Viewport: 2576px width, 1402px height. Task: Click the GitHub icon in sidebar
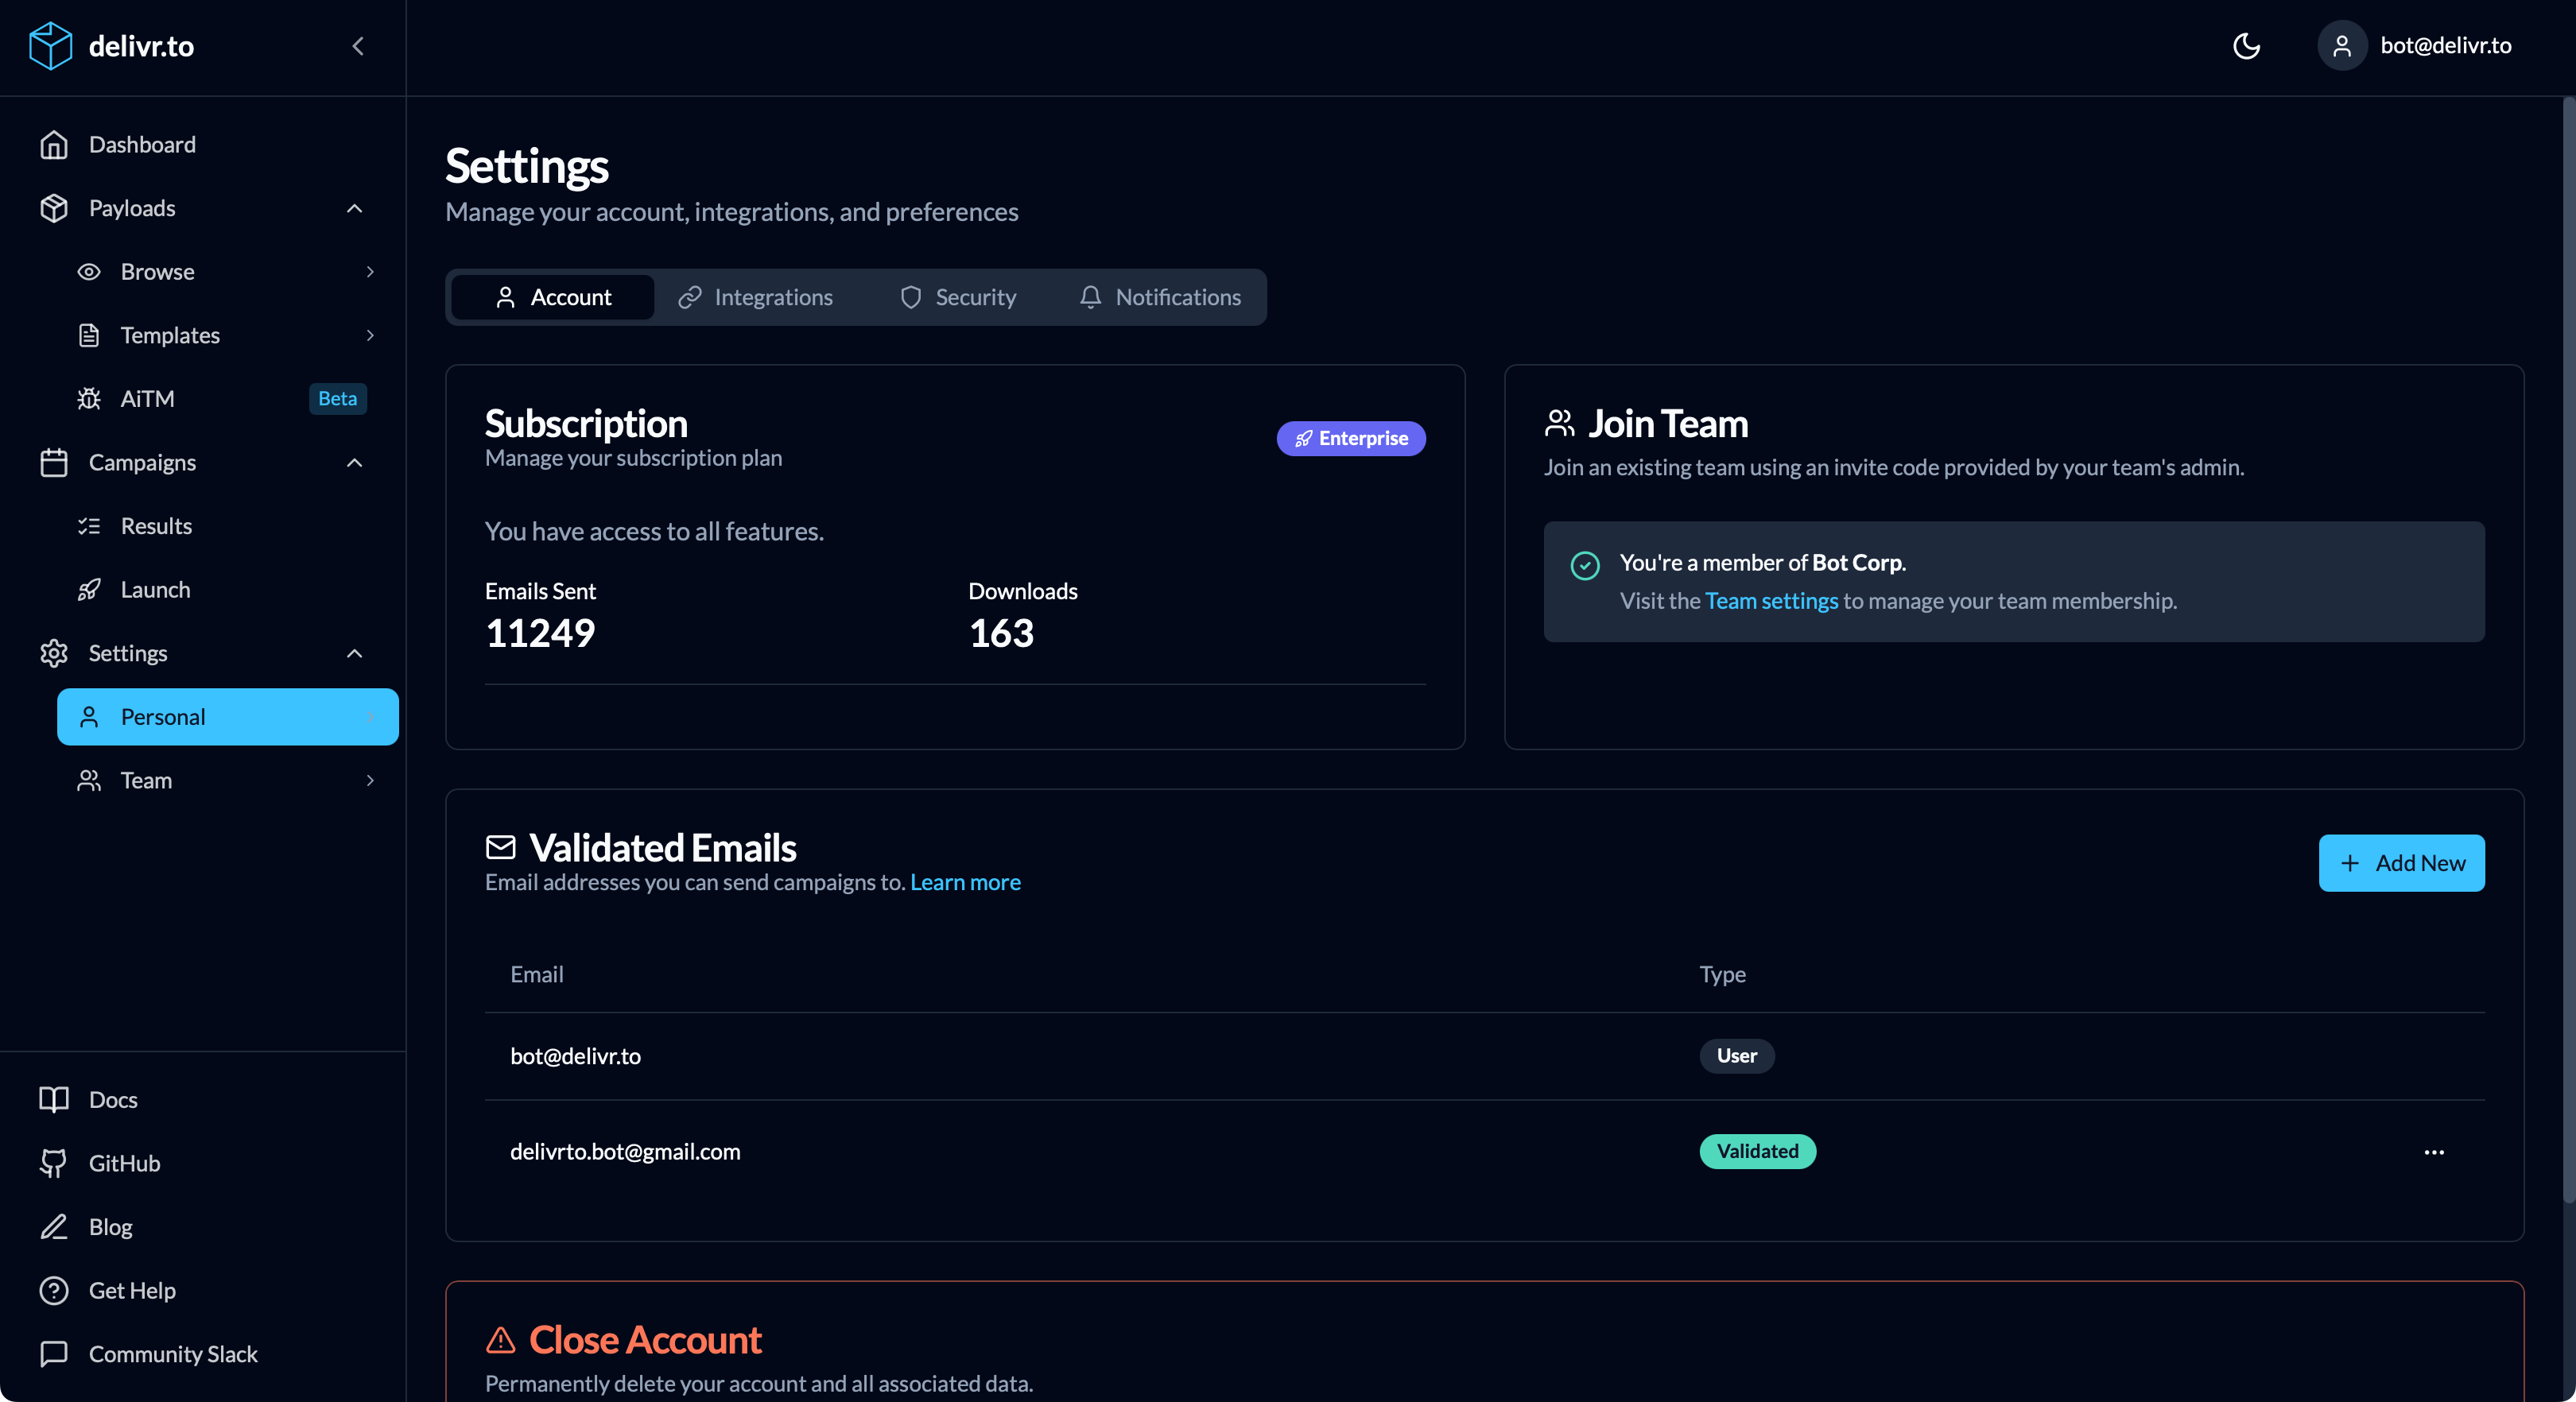tap(53, 1162)
